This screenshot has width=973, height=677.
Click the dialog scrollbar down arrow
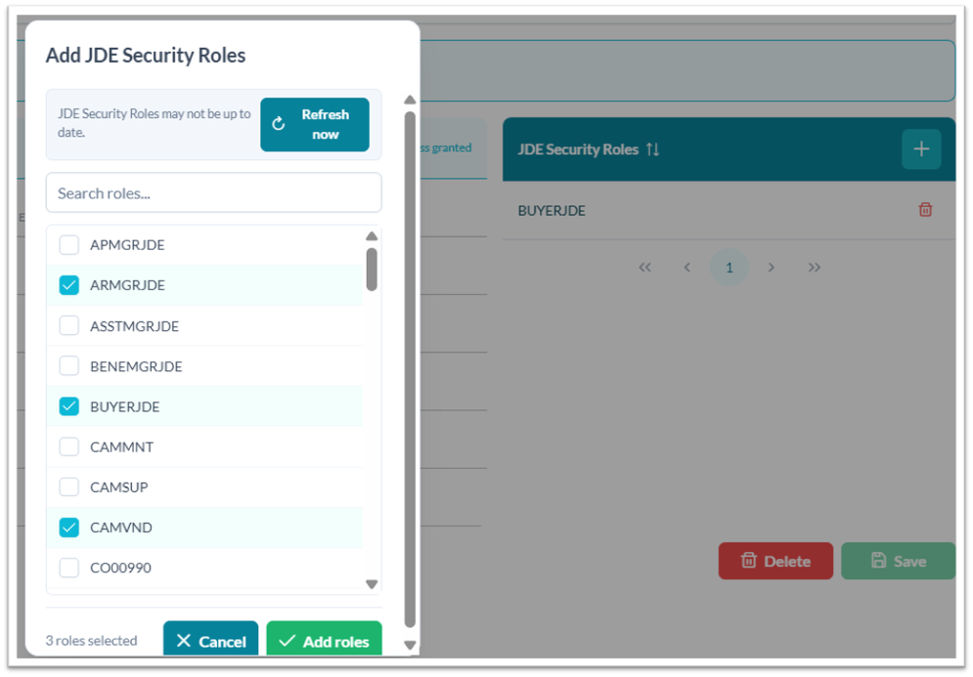pos(410,646)
